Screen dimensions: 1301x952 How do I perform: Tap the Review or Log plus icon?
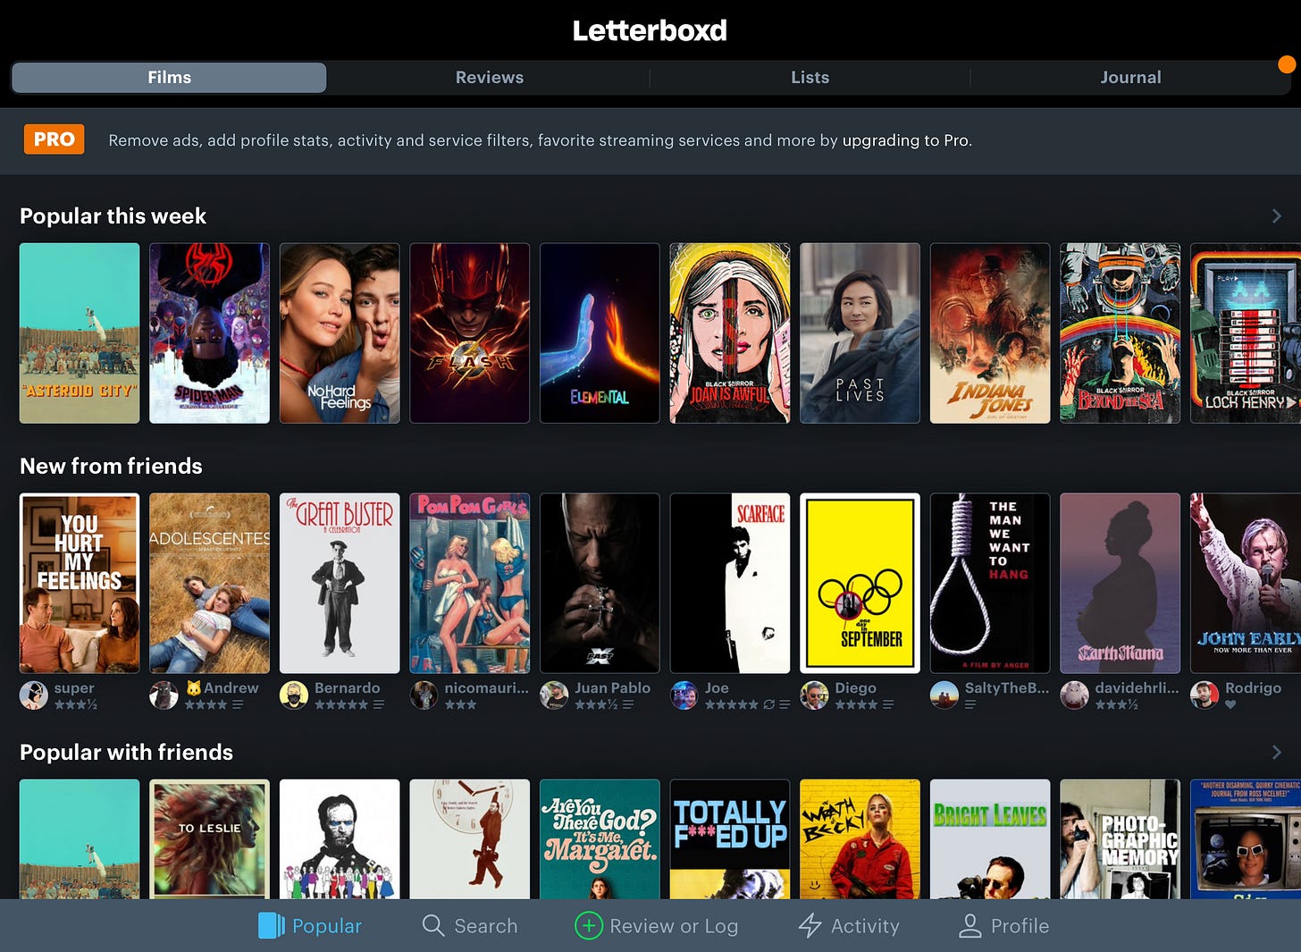[x=588, y=926]
